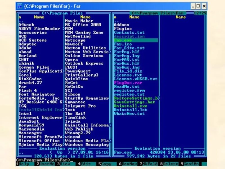Select the register.txt file
This screenshot has width=225, height=169.
click(x=129, y=94)
